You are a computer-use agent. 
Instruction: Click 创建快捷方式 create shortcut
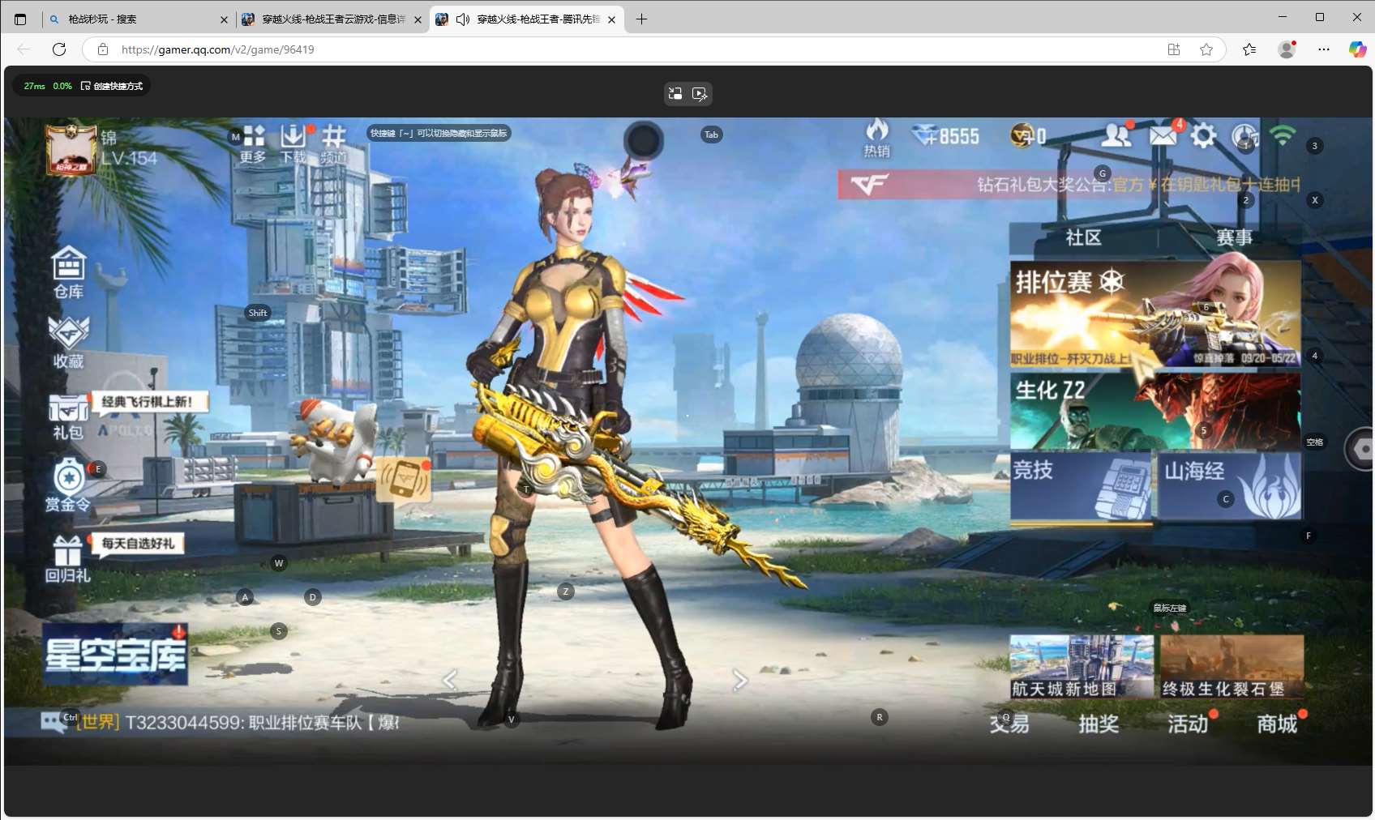[x=112, y=86]
